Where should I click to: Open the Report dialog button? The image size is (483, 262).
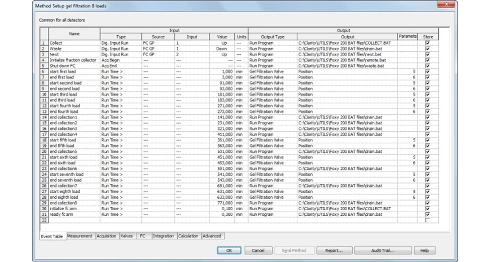(x=334, y=250)
